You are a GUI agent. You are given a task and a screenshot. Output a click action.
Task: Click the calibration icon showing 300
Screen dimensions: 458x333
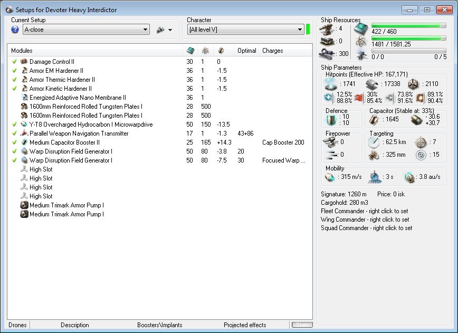point(327,54)
